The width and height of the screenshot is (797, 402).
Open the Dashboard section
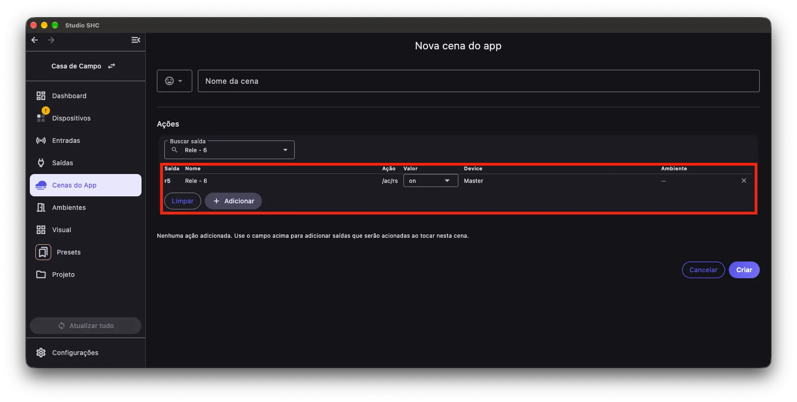86,96
